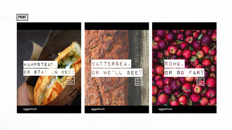Click the PRINT label box
This screenshot has width=232, height=130.
click(x=22, y=17)
